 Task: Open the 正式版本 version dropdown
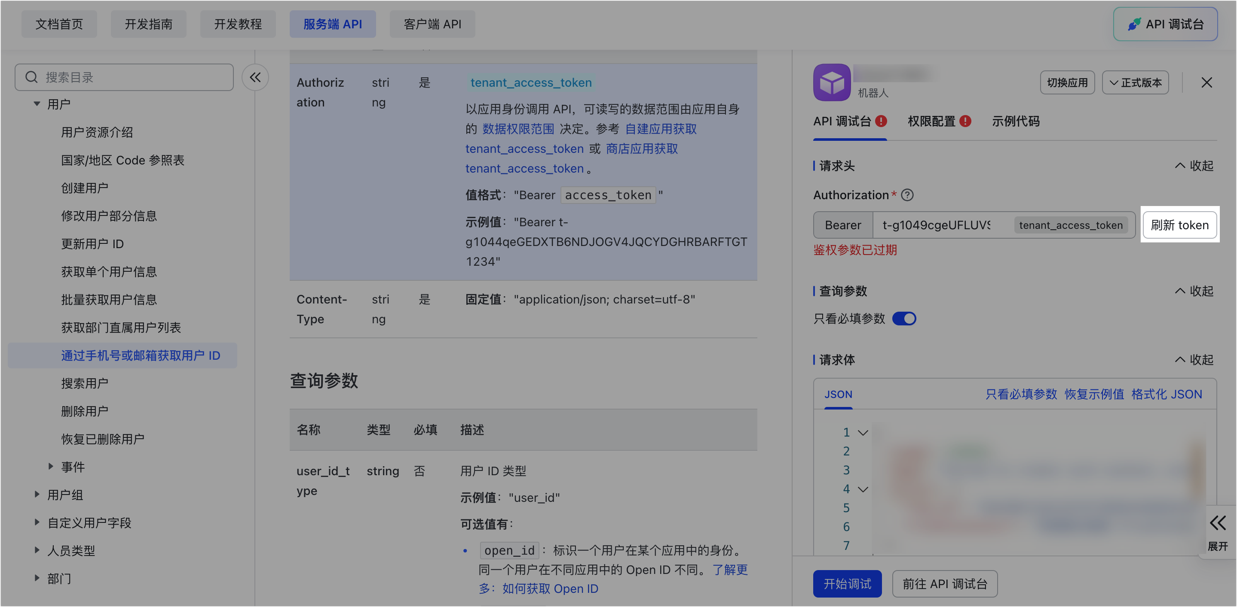tap(1135, 82)
